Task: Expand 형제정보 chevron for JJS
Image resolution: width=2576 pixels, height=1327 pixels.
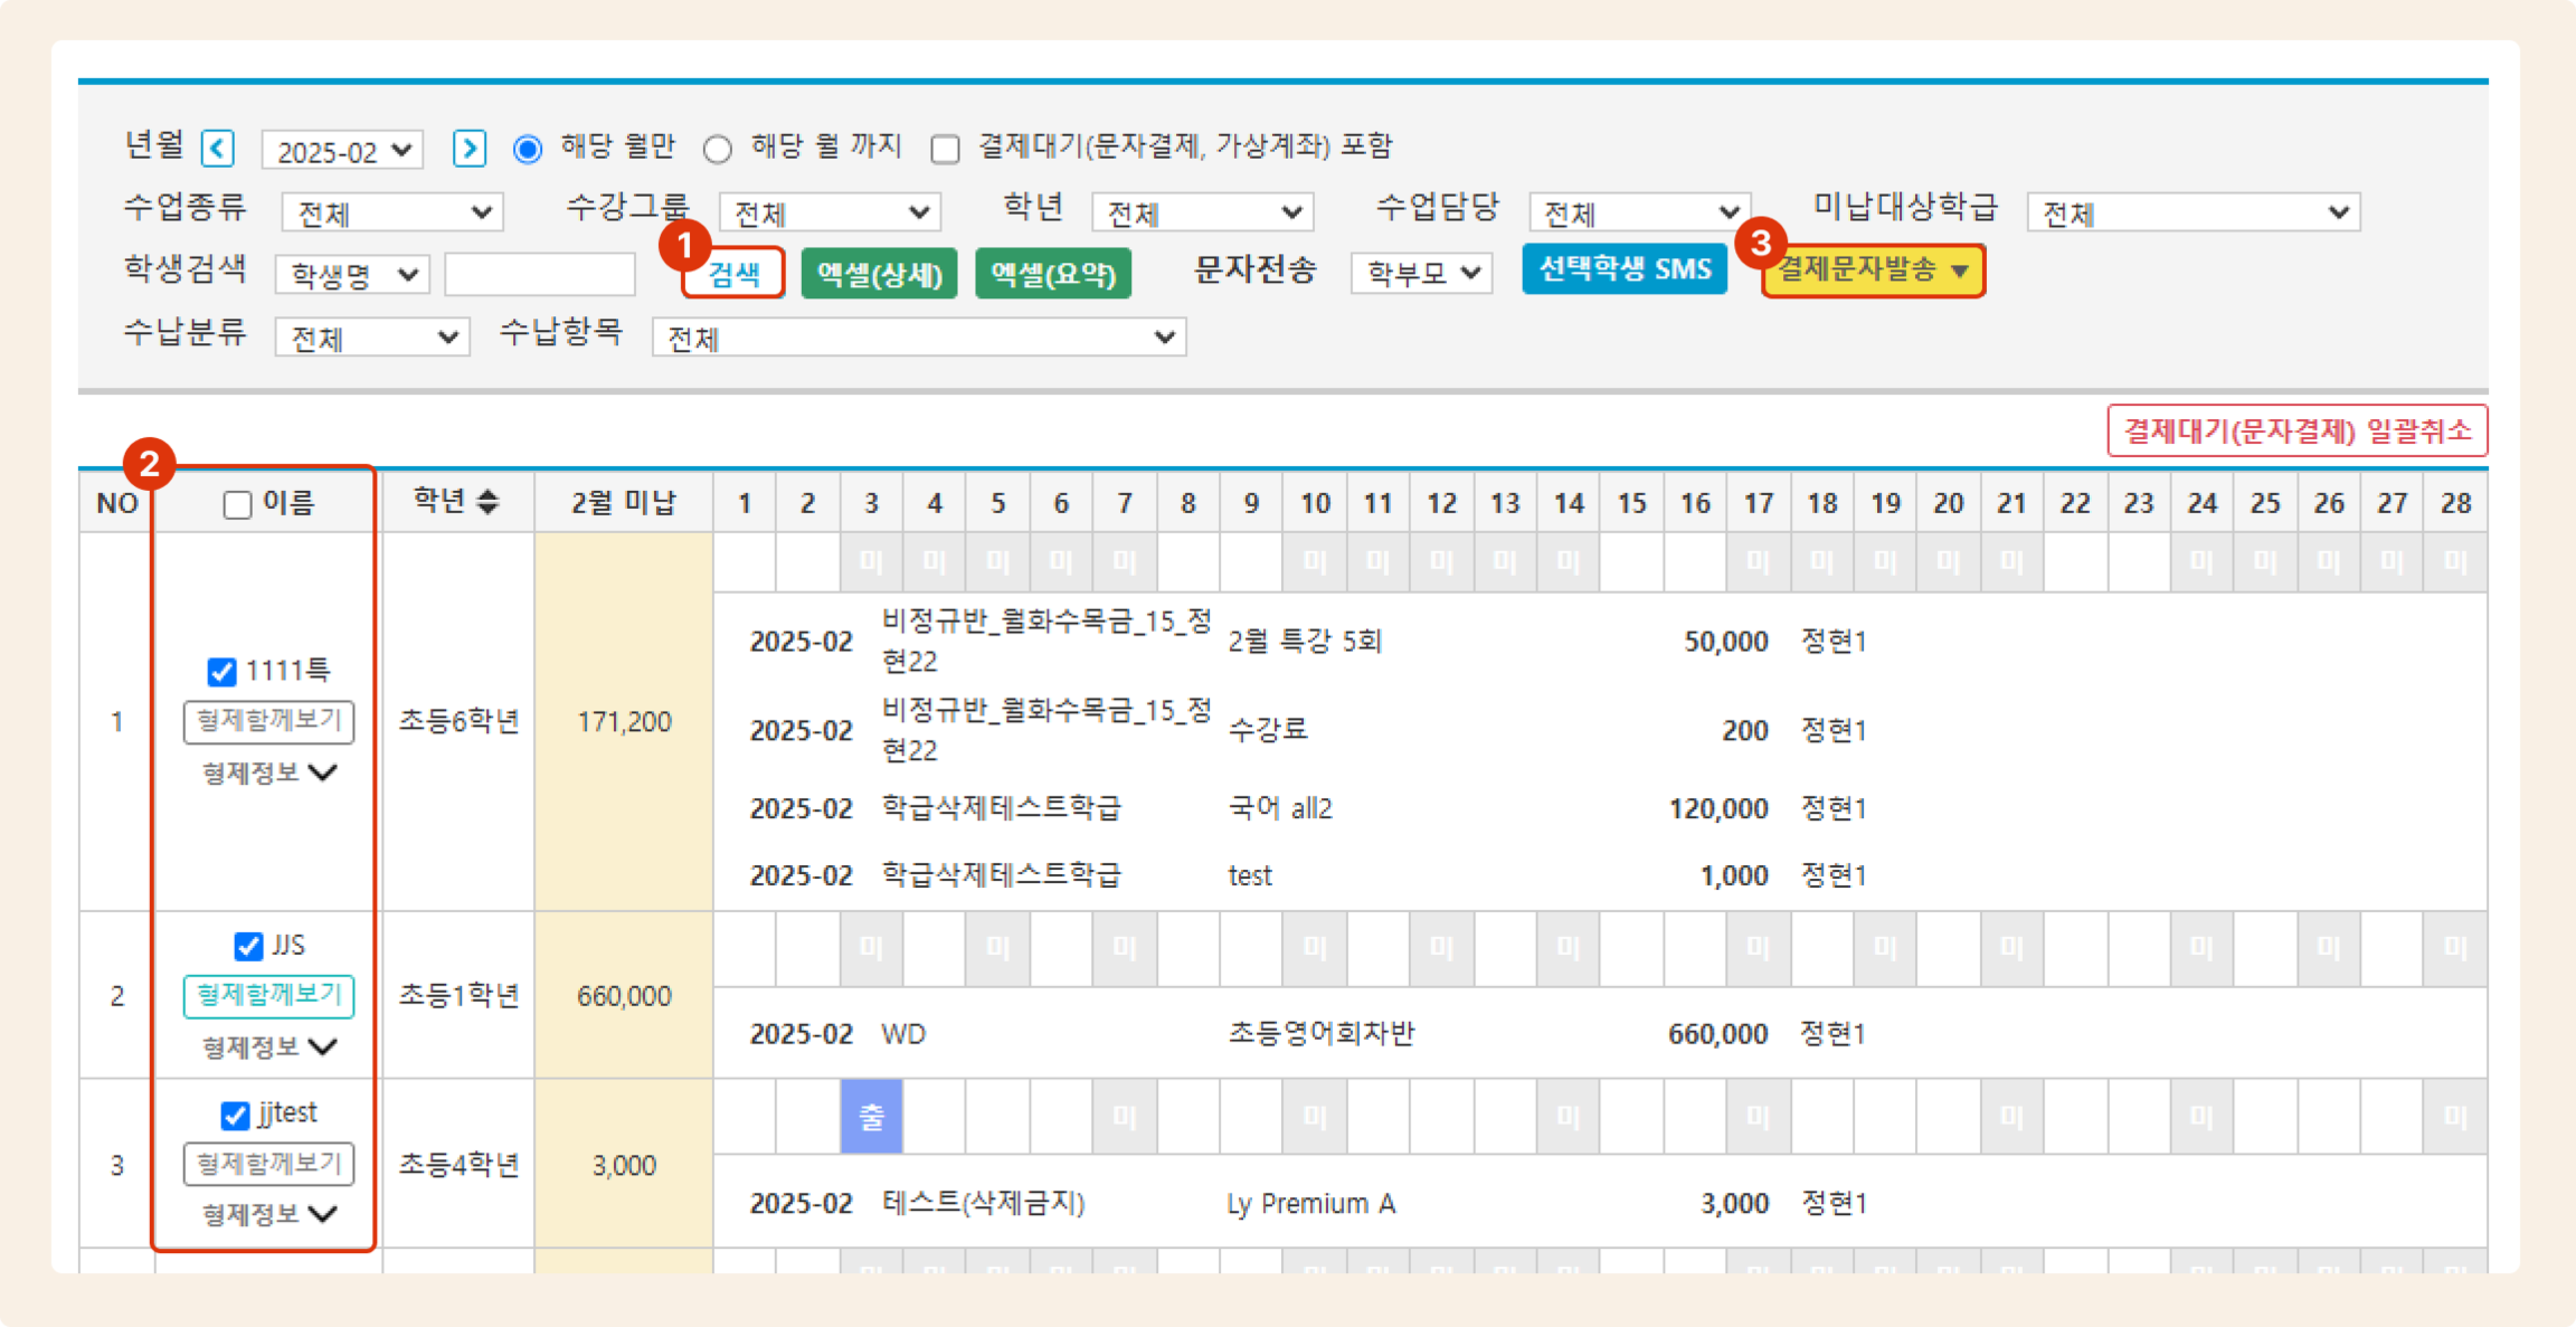Action: 323,1046
